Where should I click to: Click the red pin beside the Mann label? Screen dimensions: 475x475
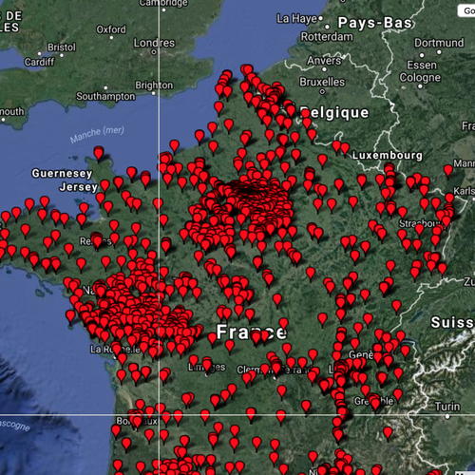(x=448, y=170)
